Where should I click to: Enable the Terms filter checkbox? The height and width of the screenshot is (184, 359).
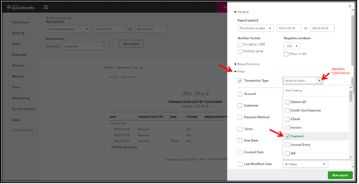(x=240, y=129)
